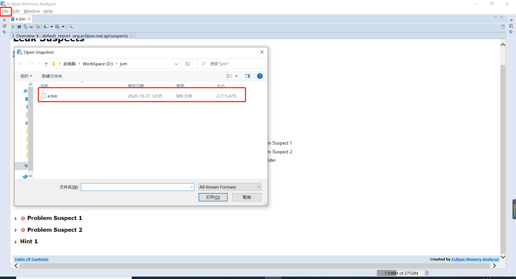The width and height of the screenshot is (516, 279).
Task: Go up one folder level with the up arrow
Action: coord(46,64)
